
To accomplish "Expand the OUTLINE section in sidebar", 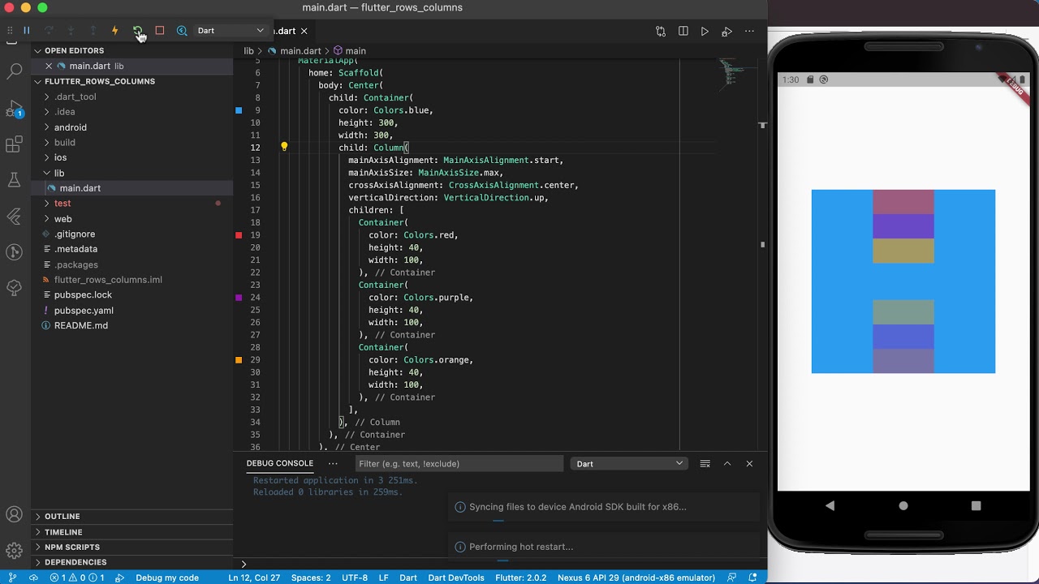I will pos(62,517).
